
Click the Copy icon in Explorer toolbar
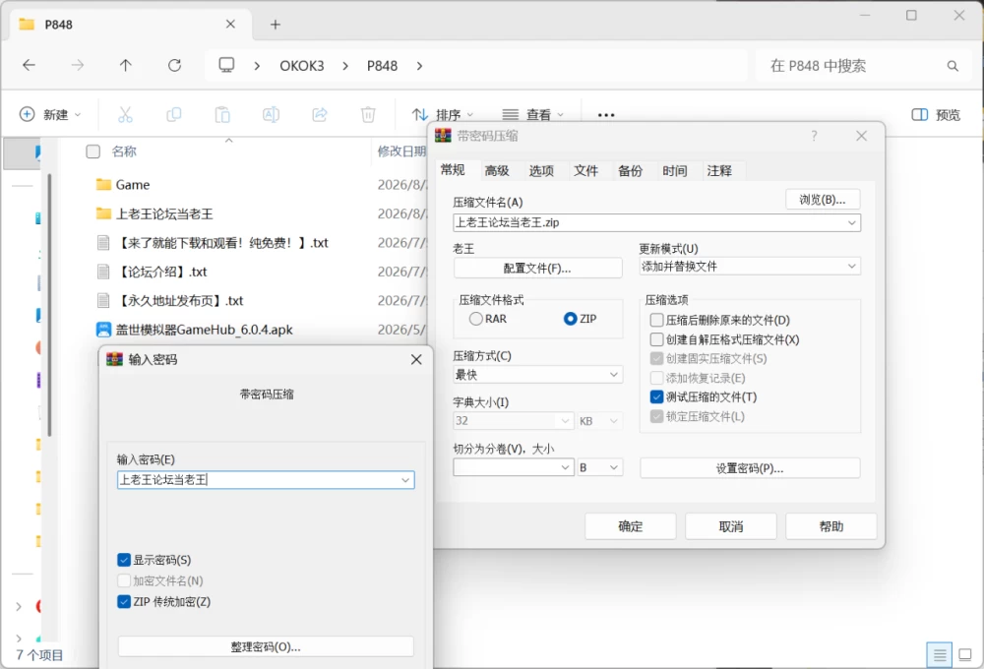pos(174,115)
